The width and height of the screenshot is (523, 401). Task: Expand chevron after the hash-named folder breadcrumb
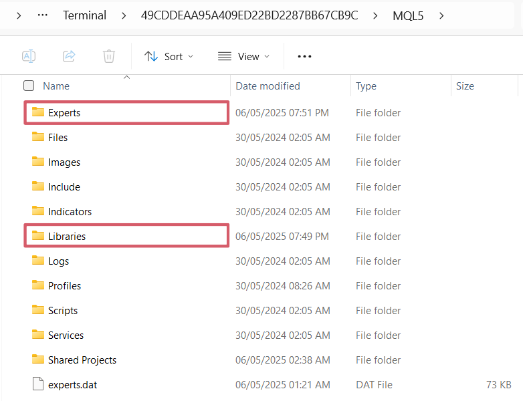(375, 15)
